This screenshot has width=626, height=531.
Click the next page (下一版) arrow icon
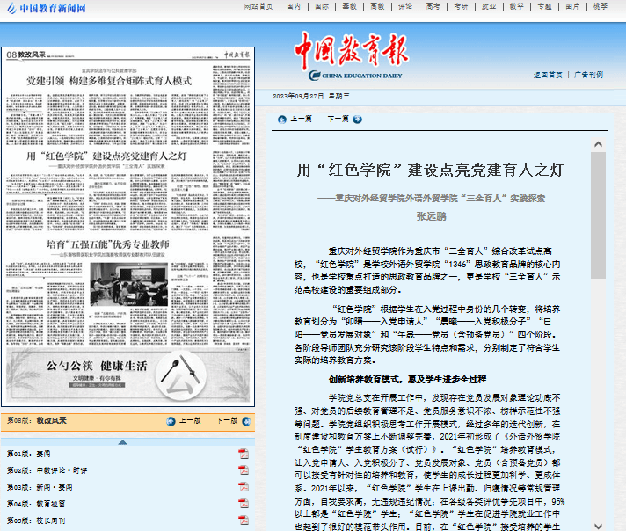tap(244, 421)
